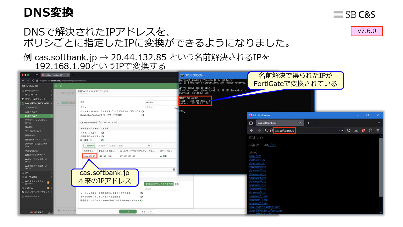Screen dimensions: 403x227
Task: Open the eicar.com.txt link
Action: point(257,160)
